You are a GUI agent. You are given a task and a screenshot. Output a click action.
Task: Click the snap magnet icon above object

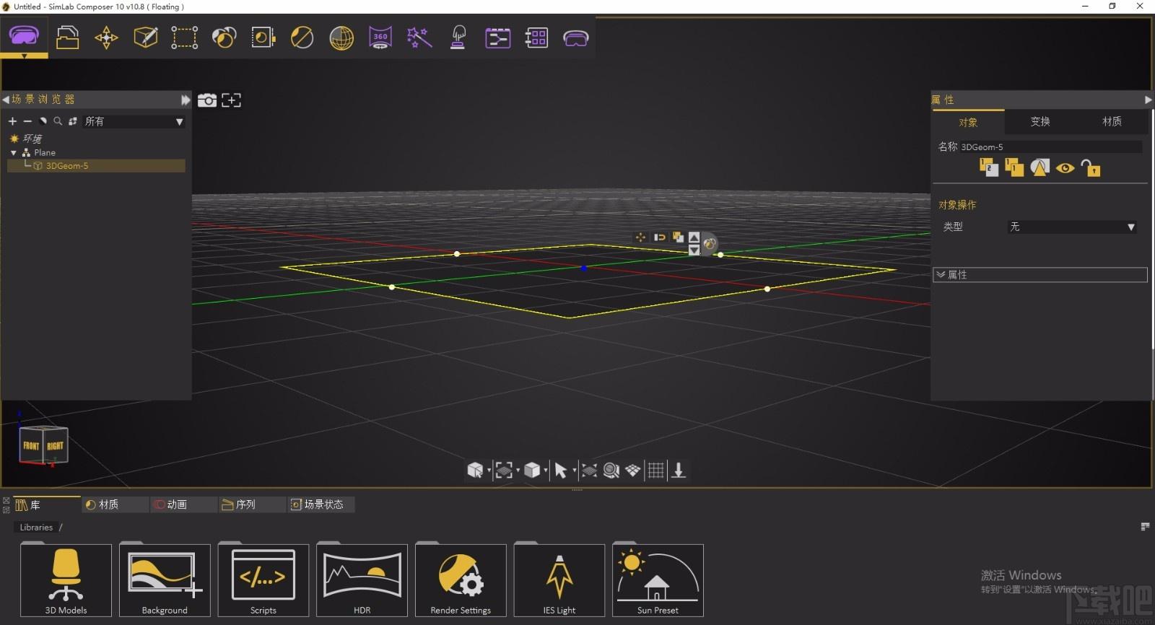coord(659,237)
